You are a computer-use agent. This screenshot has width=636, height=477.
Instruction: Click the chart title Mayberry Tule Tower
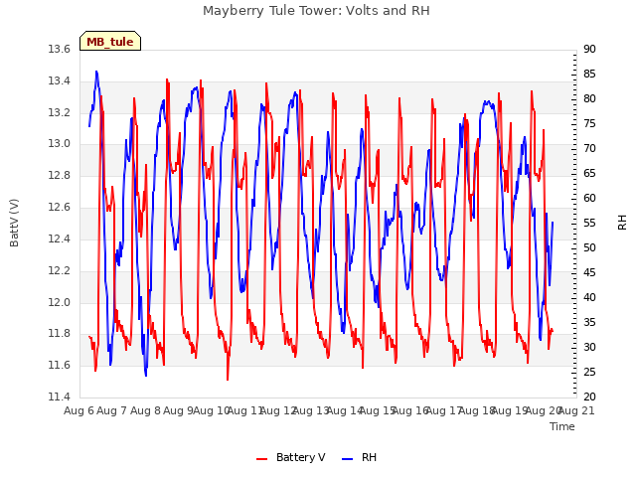tap(316, 11)
